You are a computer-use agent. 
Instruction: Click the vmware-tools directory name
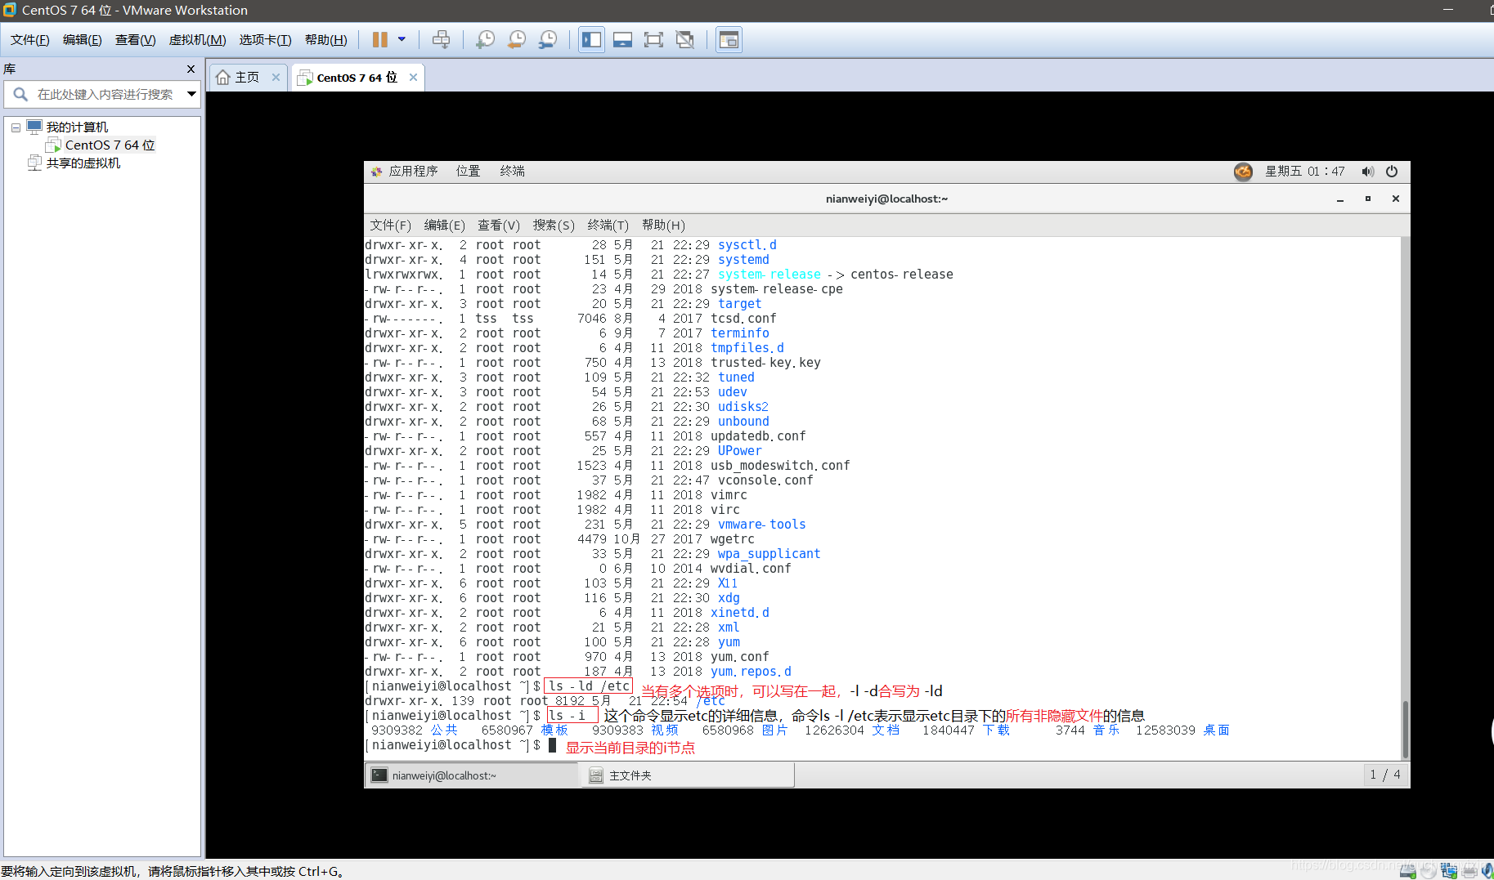coord(761,525)
